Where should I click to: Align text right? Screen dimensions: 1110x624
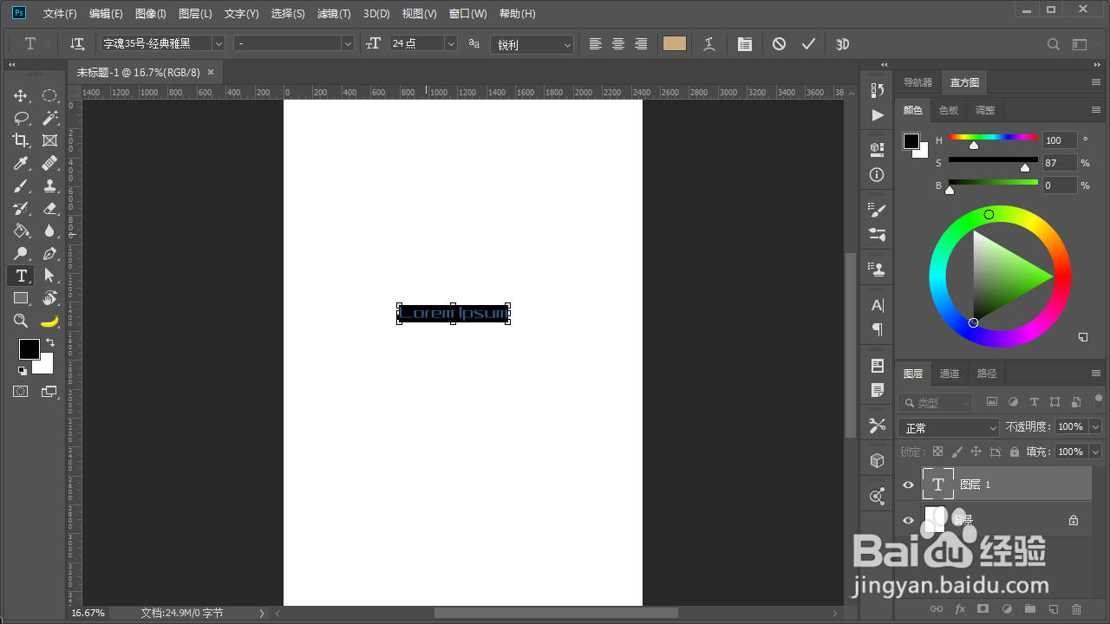click(641, 43)
